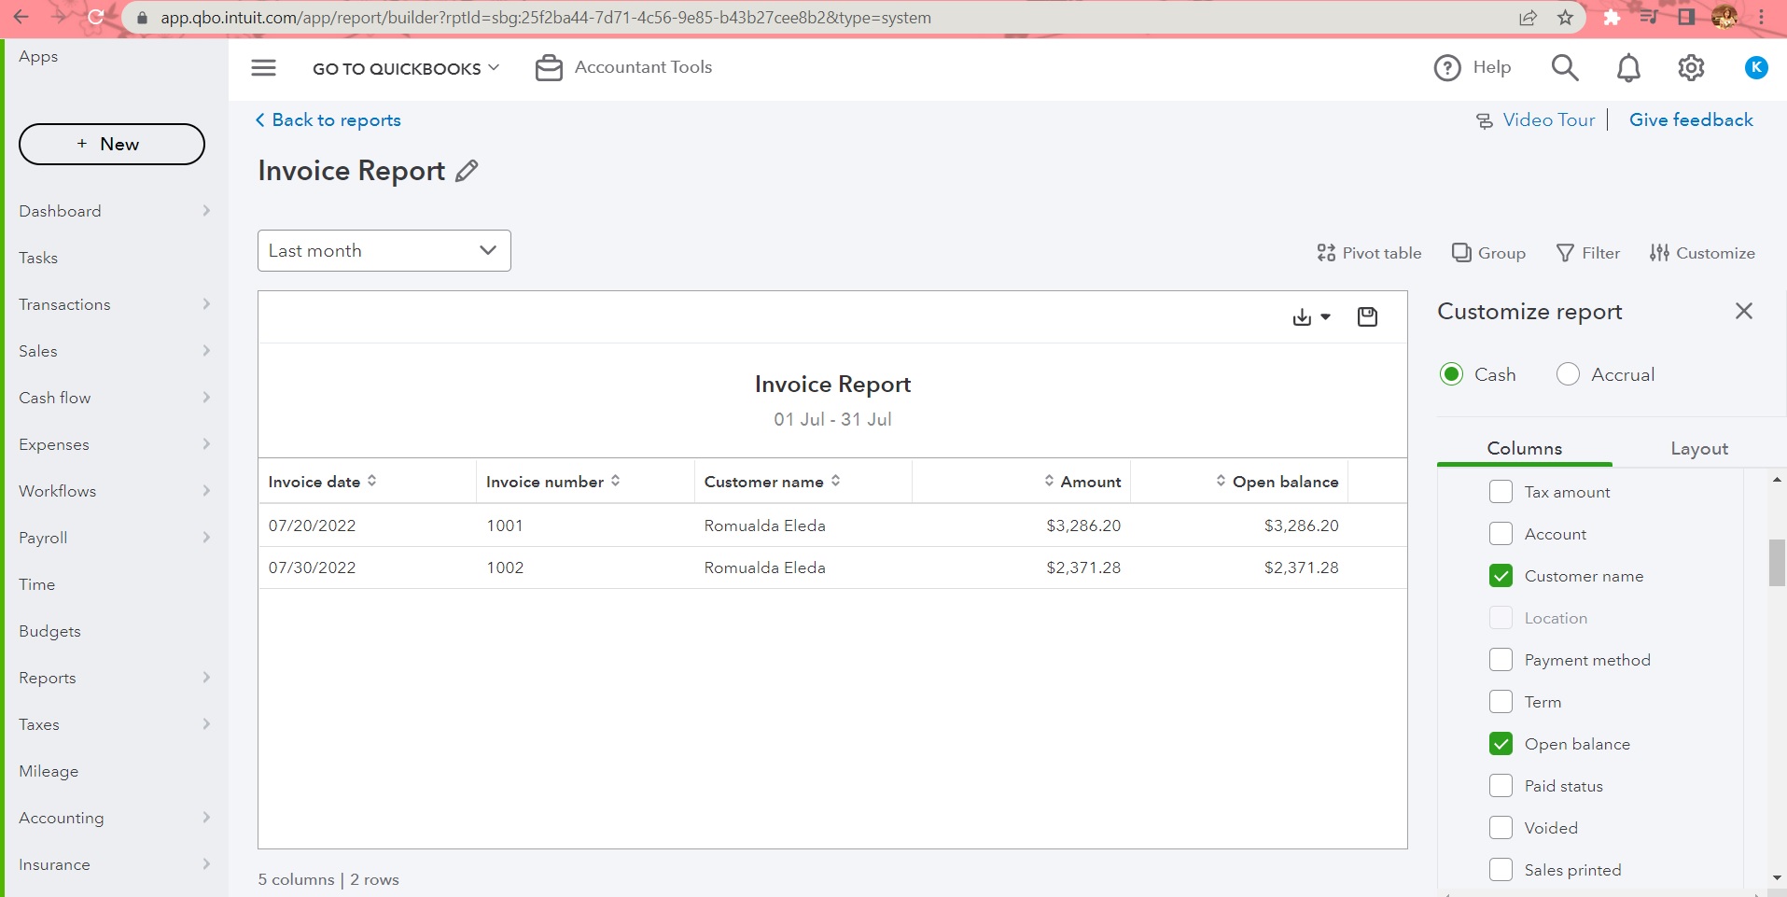The image size is (1787, 897).
Task: Enable the Paid status column
Action: 1501,786
